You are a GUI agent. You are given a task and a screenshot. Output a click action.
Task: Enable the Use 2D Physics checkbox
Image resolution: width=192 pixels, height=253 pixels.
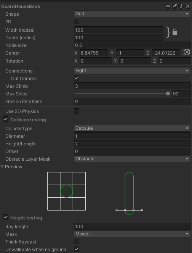coord(77,111)
